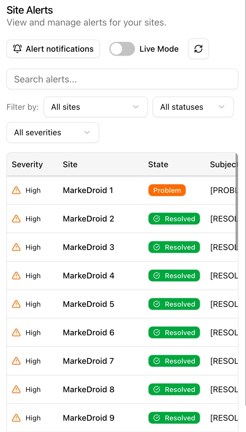Select the MarkeDroid 9 site name
246x432 pixels.
coord(88,418)
